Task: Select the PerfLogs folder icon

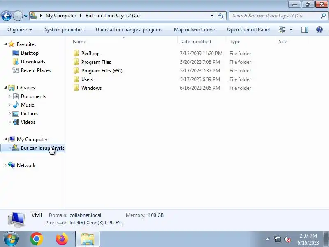Action: click(x=76, y=54)
